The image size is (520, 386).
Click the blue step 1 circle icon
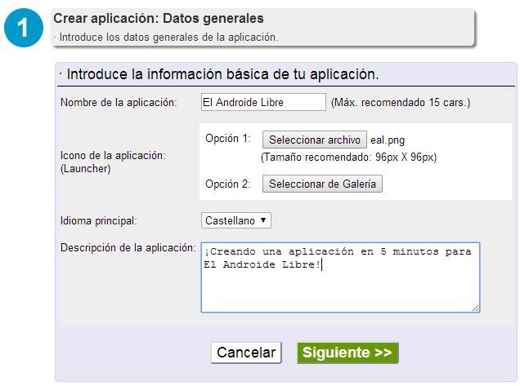point(25,28)
